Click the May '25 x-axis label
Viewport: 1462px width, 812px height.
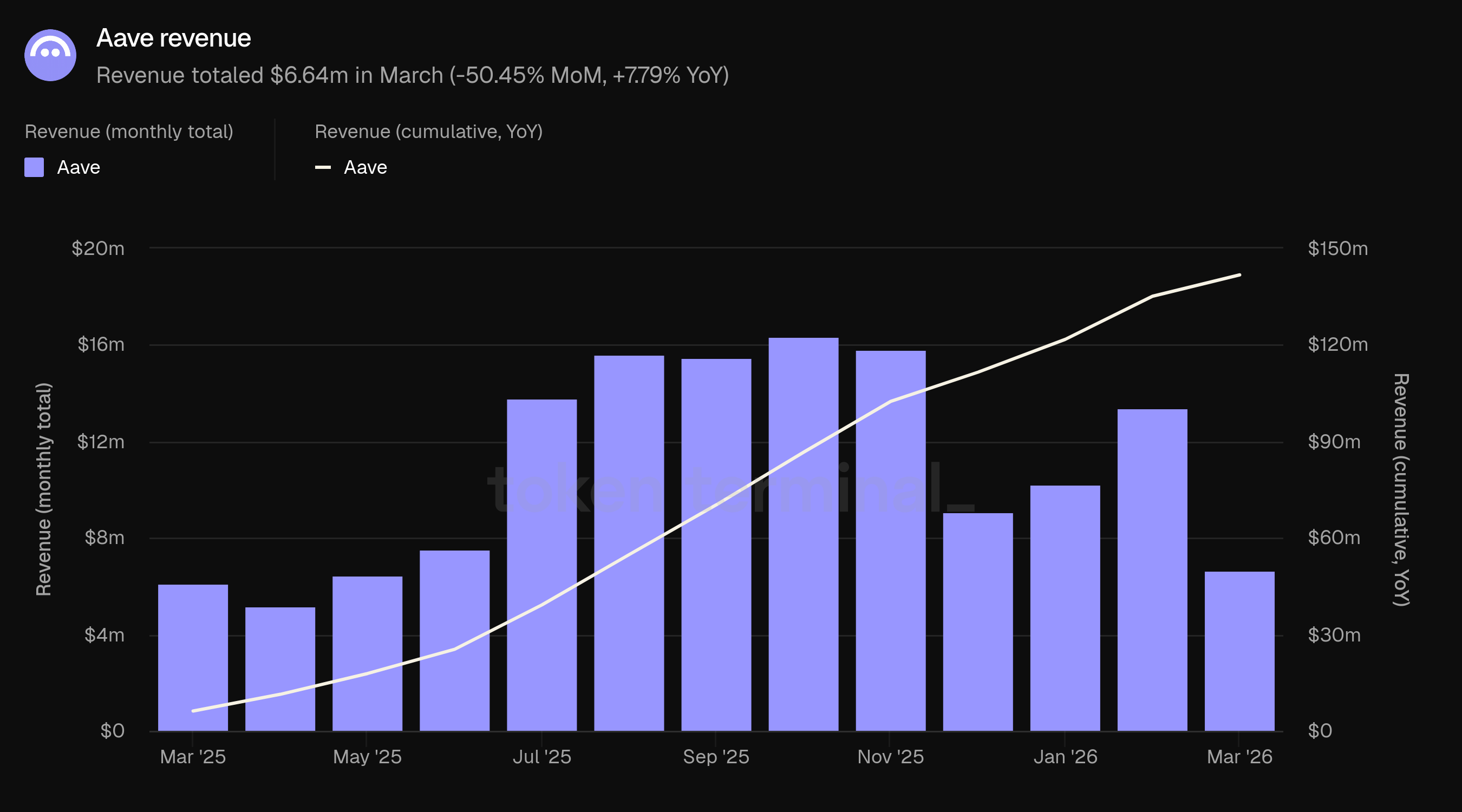coord(367,756)
